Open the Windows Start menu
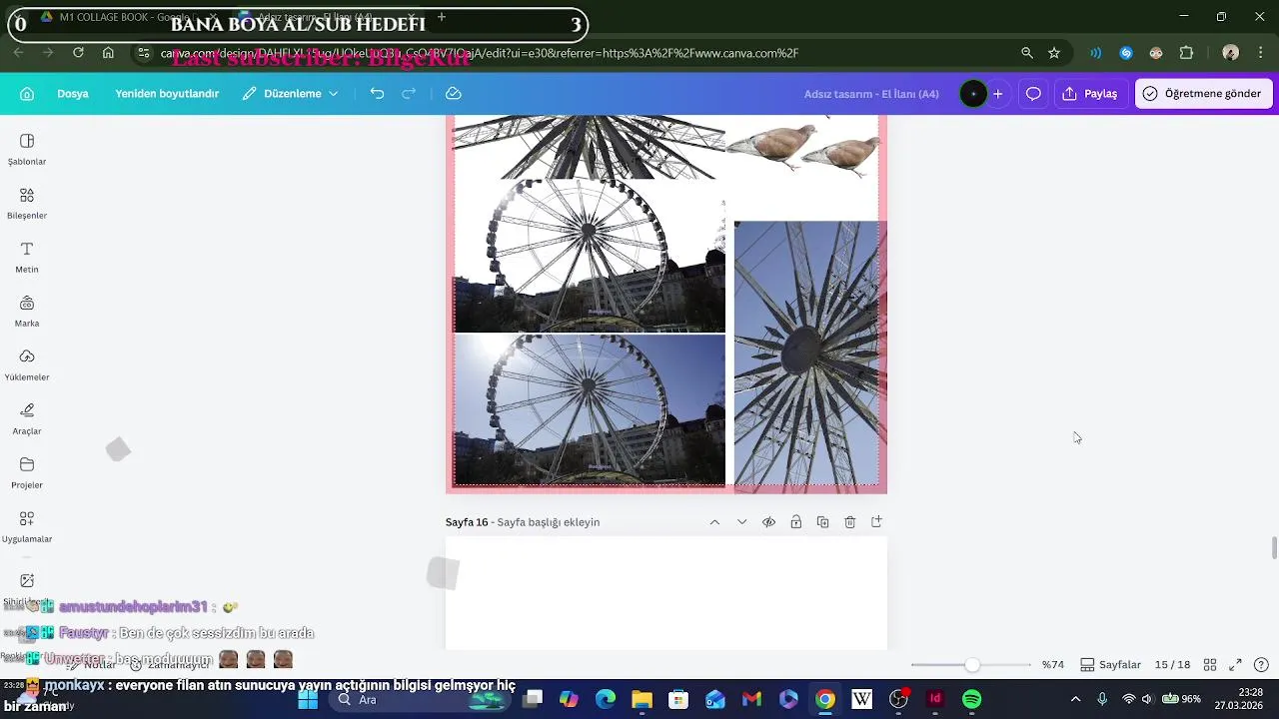The height and width of the screenshot is (719, 1279). [x=308, y=699]
